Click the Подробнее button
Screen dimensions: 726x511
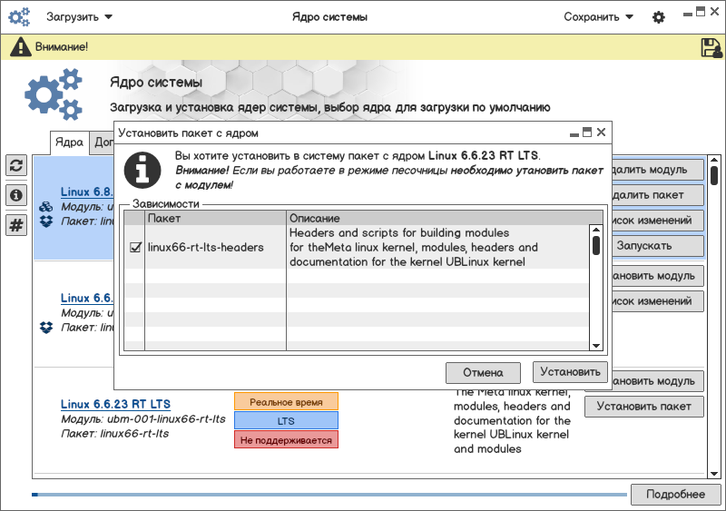(674, 495)
